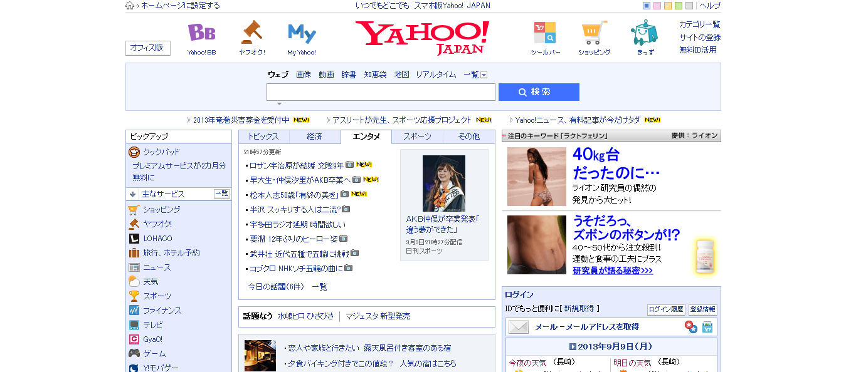
Task: Click the mail envelope icon in login box
Action: [519, 327]
